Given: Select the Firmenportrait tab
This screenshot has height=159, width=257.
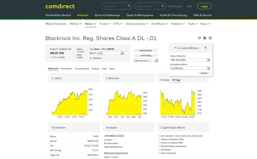Looking at the screenshot, I should point(82,69).
